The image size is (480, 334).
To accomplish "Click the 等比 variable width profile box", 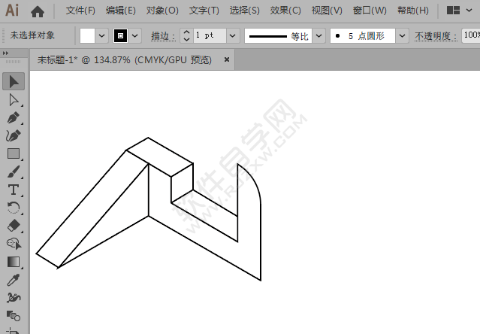I will (278, 36).
